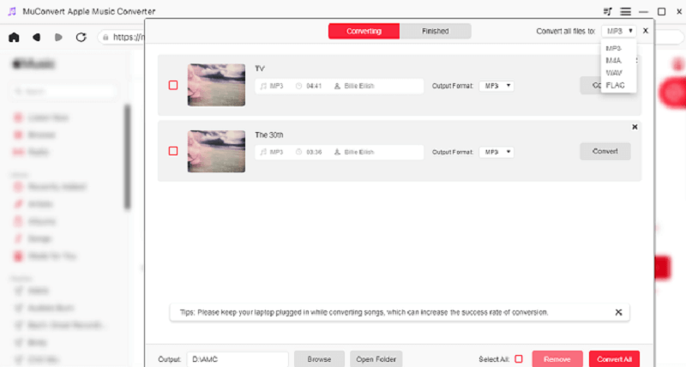Go to the Home icon in toolbar
The height and width of the screenshot is (367, 686).
pyautogui.click(x=14, y=37)
